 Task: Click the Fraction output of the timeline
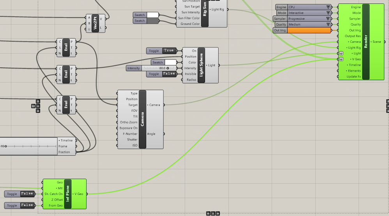point(64,152)
